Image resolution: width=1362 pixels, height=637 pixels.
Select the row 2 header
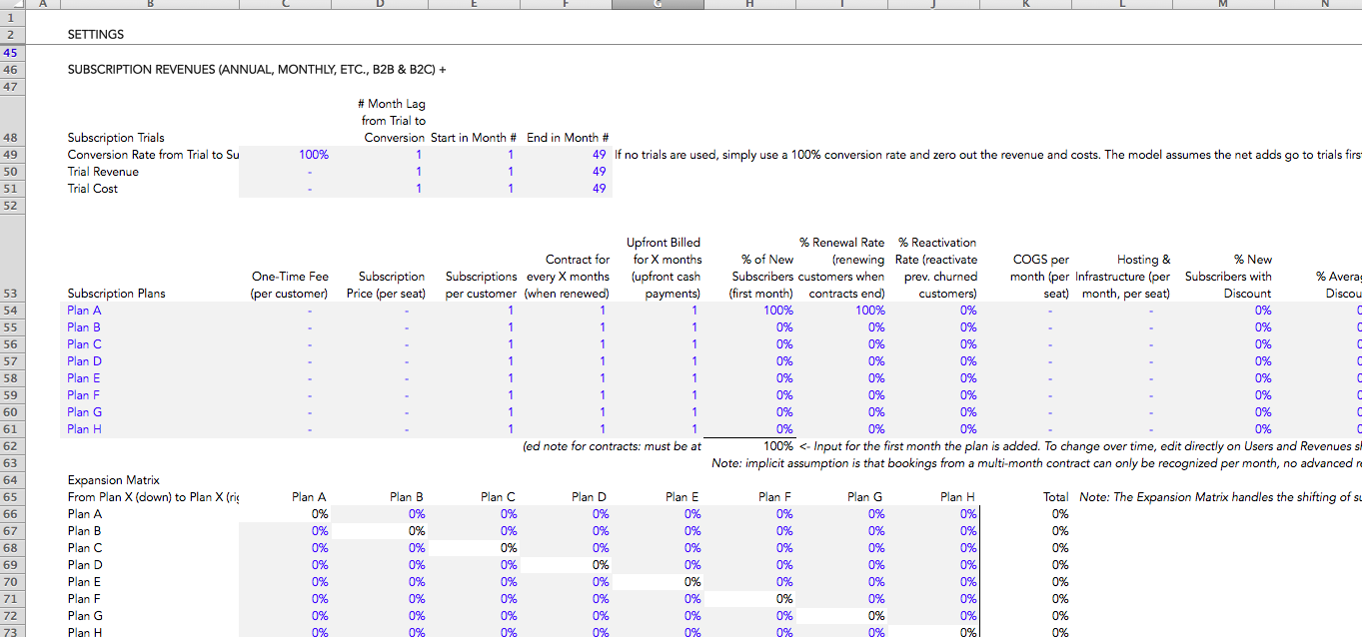coord(10,35)
